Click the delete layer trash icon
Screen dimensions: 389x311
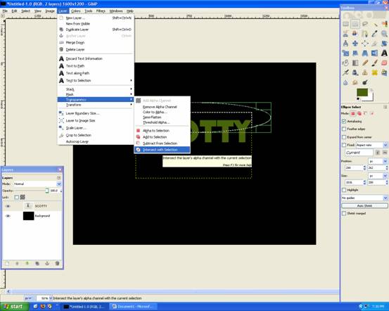[x=57, y=263]
